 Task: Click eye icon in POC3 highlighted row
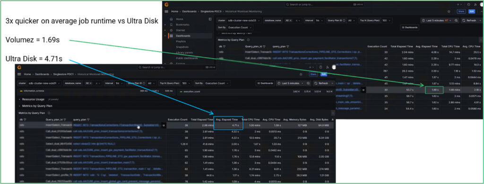click(363, 90)
